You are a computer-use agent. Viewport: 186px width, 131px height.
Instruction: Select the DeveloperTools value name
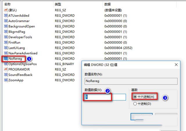click(x=20, y=37)
